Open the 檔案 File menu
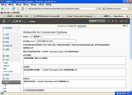Viewport: 132px width, 95px height. point(4,5)
